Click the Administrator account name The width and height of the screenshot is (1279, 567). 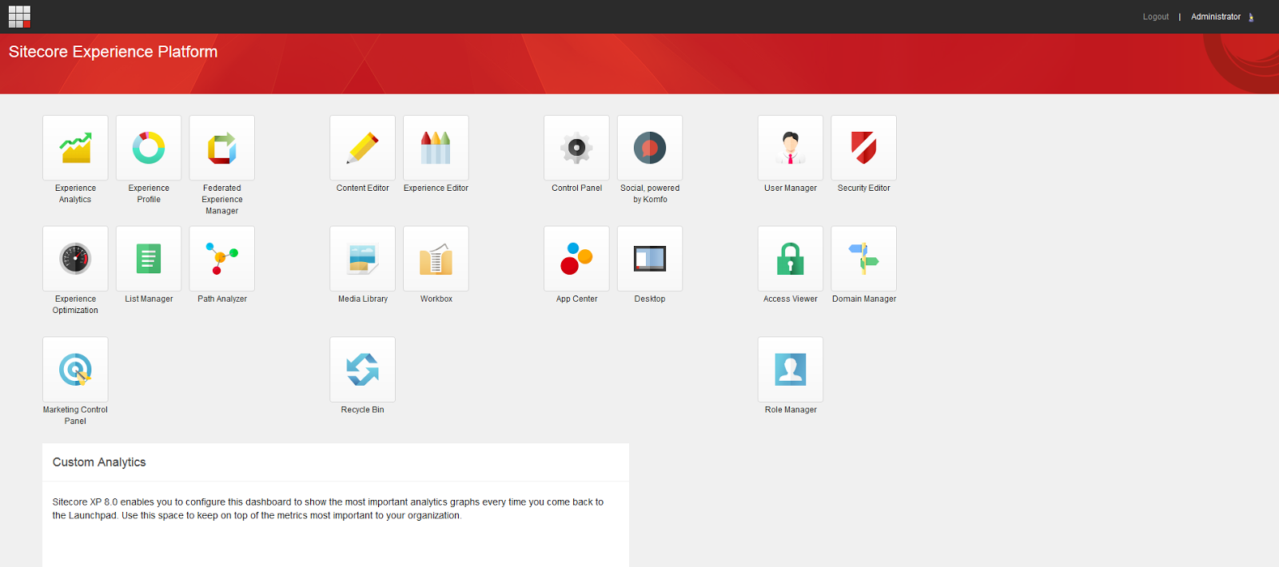click(x=1216, y=17)
